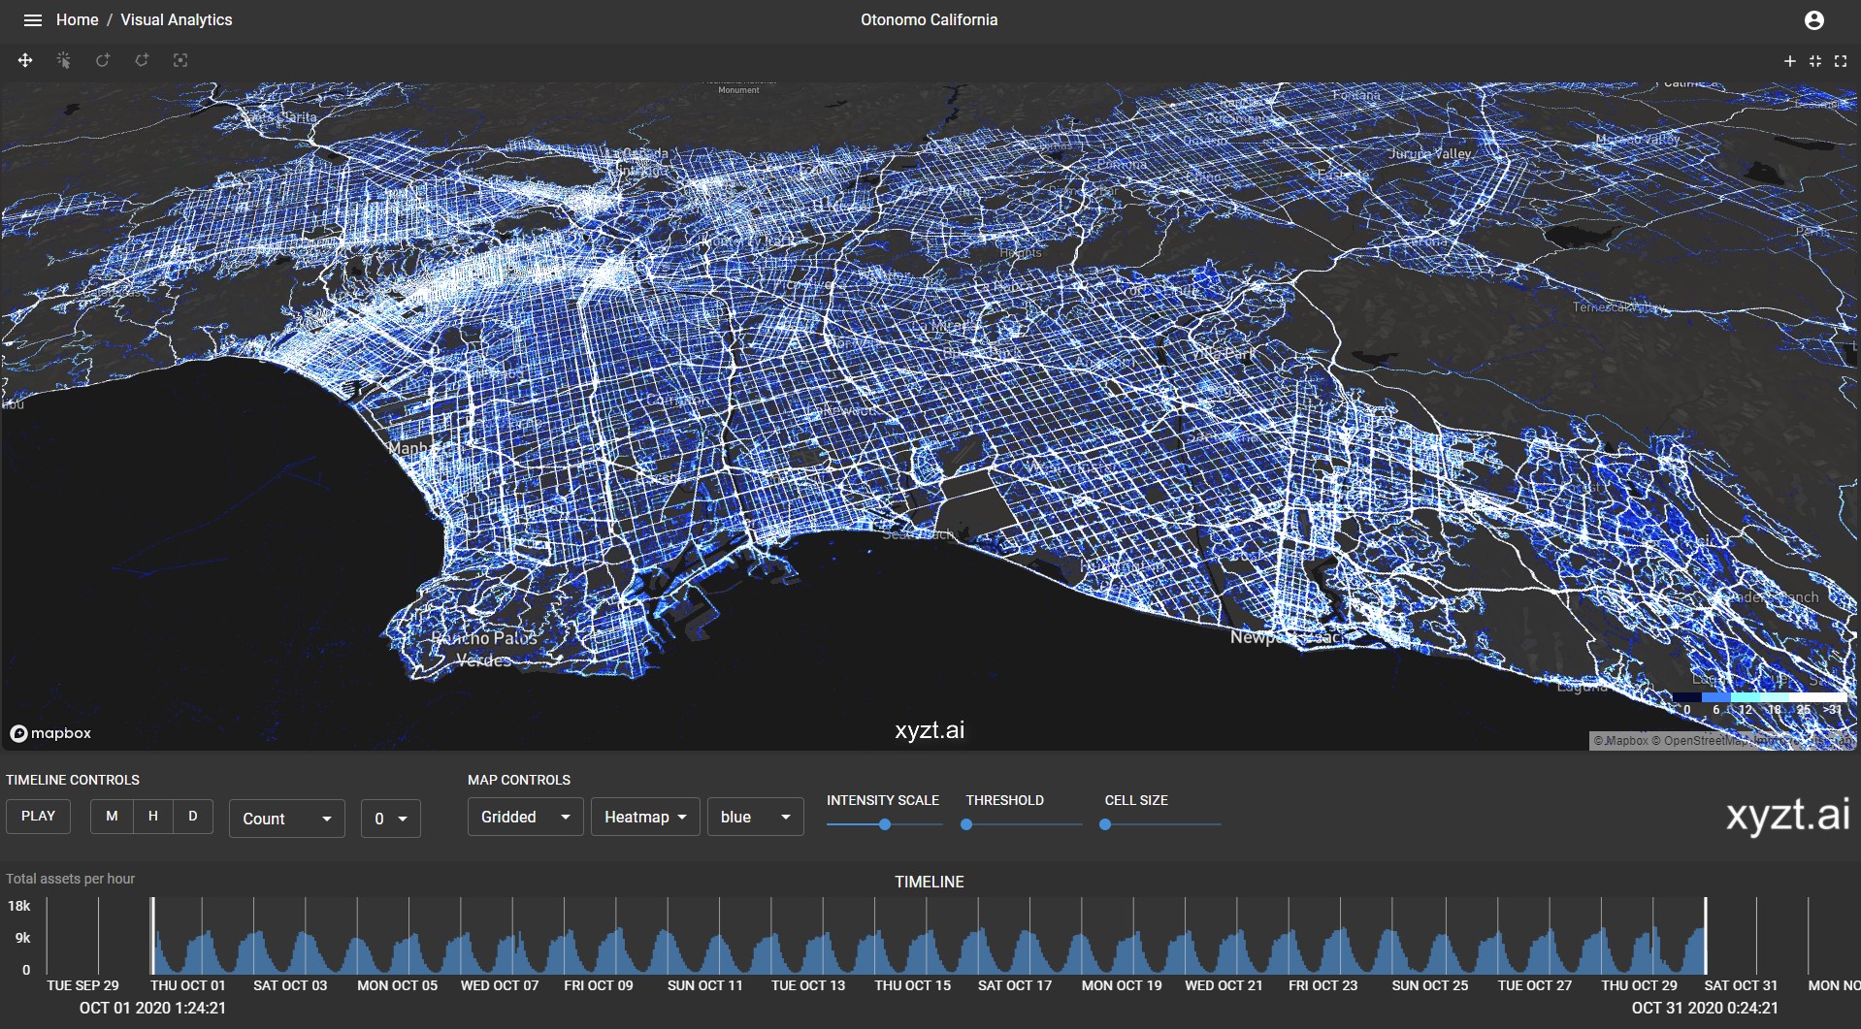Toggle the D time step button

click(x=193, y=816)
